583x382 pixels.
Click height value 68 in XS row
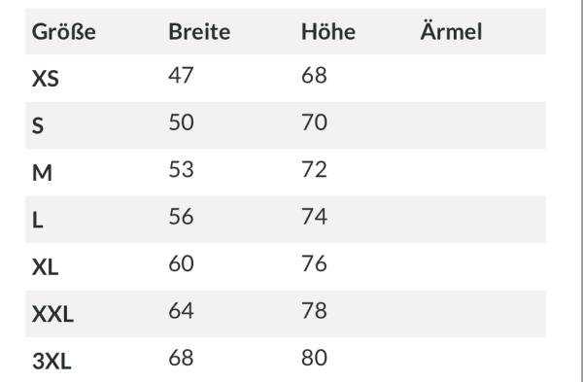pyautogui.click(x=314, y=75)
